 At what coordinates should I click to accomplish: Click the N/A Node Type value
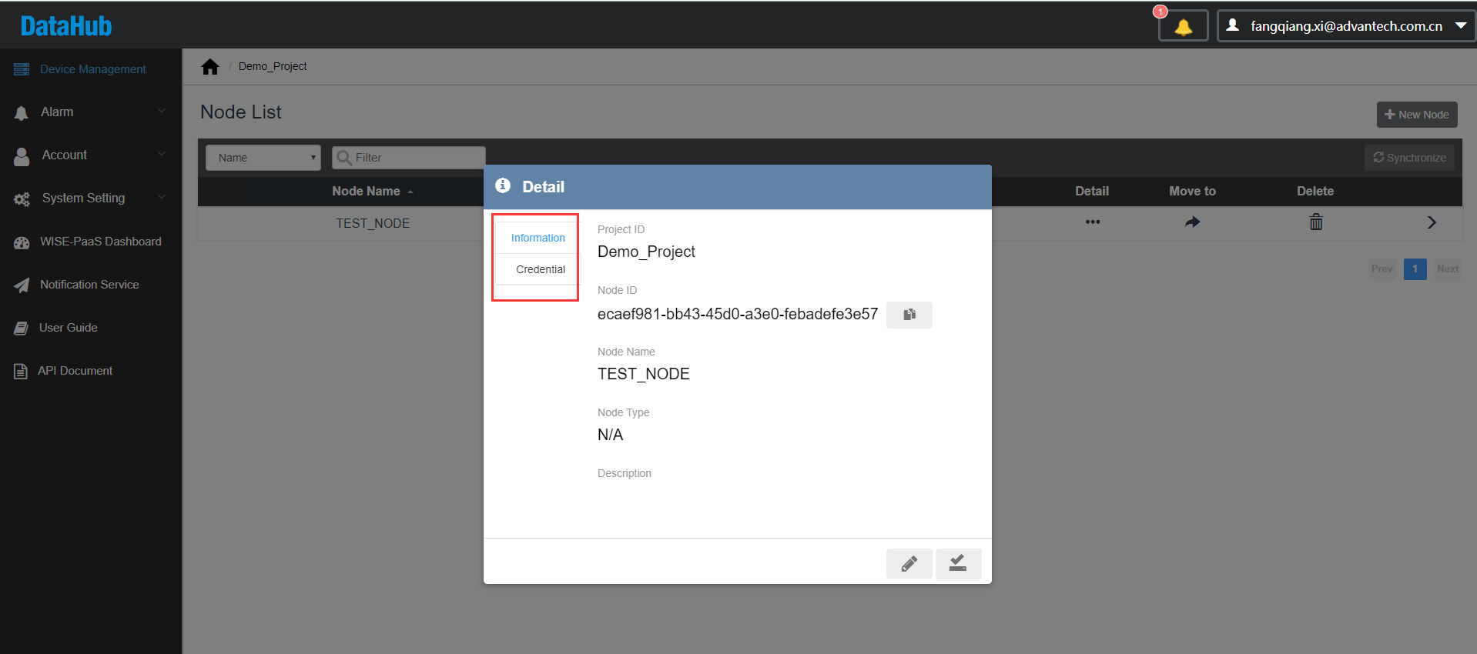[x=610, y=435]
